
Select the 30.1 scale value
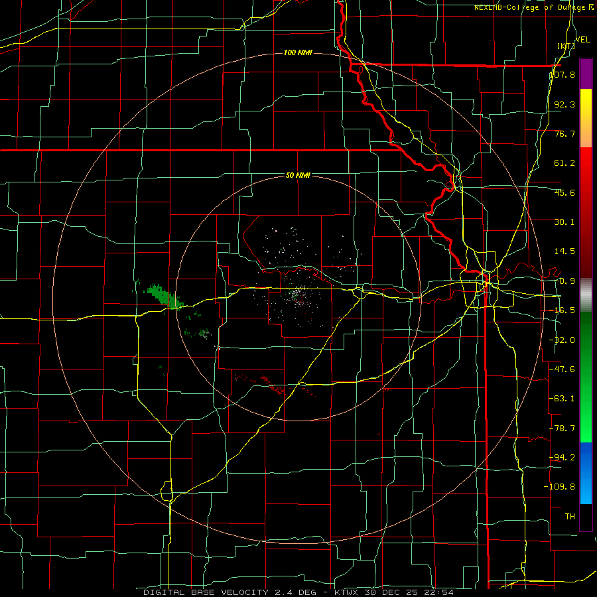(564, 222)
